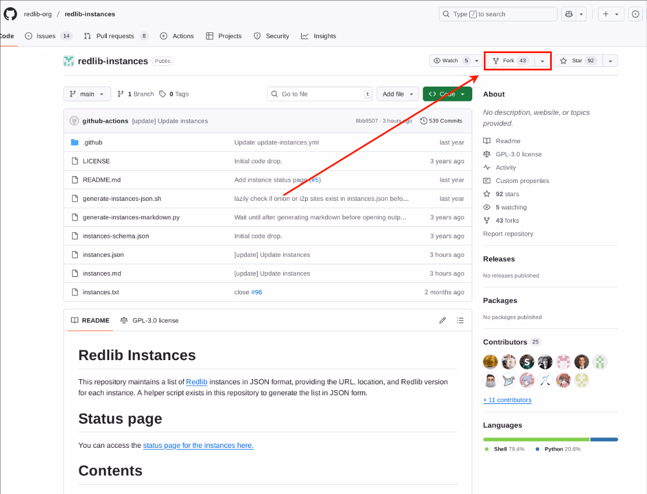This screenshot has width=647, height=494.
Task: Open the Fork options dropdown arrow
Action: 542,61
